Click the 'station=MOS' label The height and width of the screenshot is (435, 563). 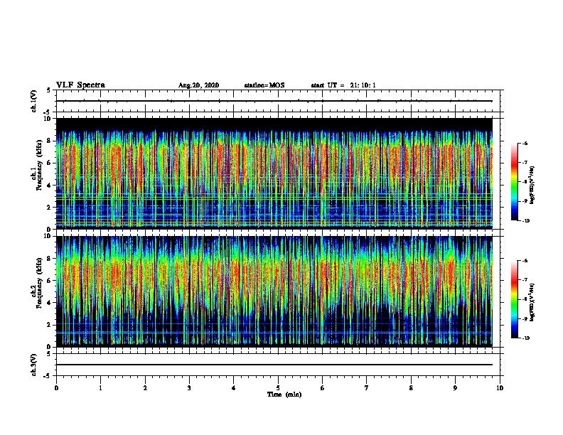tap(264, 85)
